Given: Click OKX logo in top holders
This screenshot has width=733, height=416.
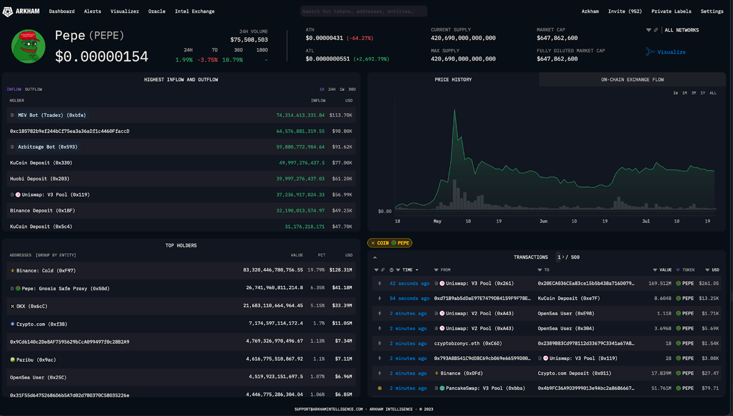Looking at the screenshot, I should point(13,307).
